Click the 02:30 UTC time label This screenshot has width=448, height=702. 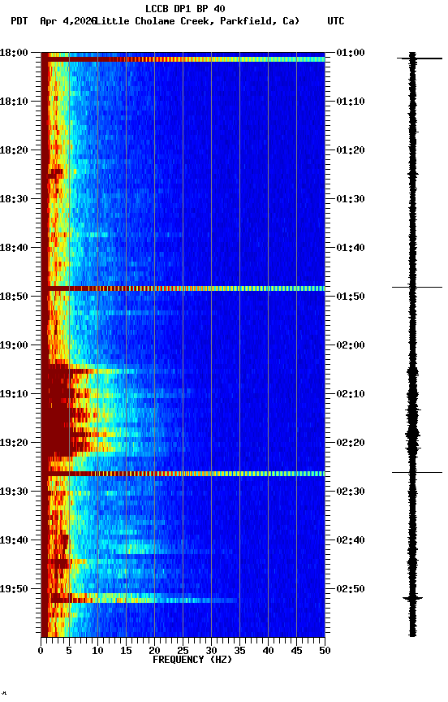pos(351,492)
